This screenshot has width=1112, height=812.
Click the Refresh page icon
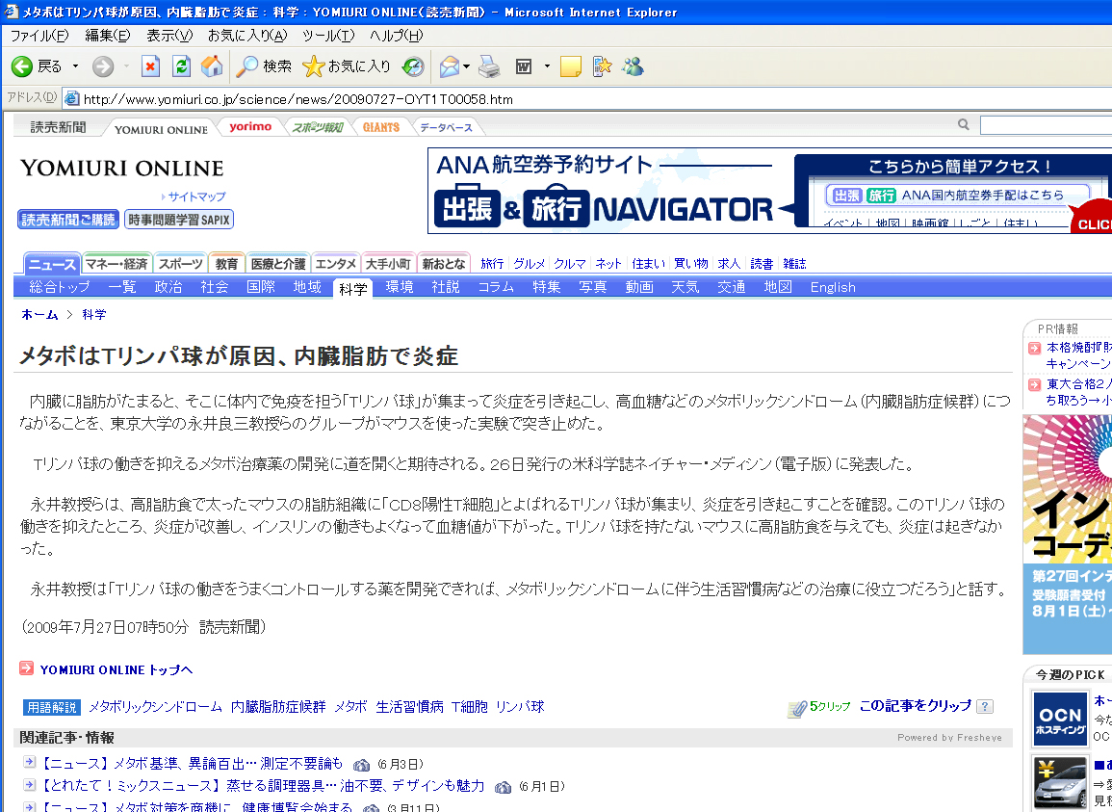tap(181, 66)
